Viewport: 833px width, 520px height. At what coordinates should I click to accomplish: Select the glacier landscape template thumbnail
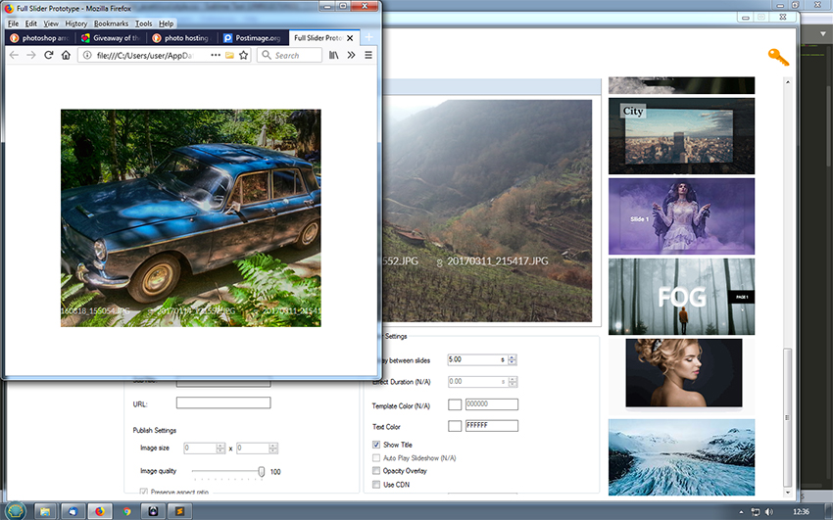[681, 457]
